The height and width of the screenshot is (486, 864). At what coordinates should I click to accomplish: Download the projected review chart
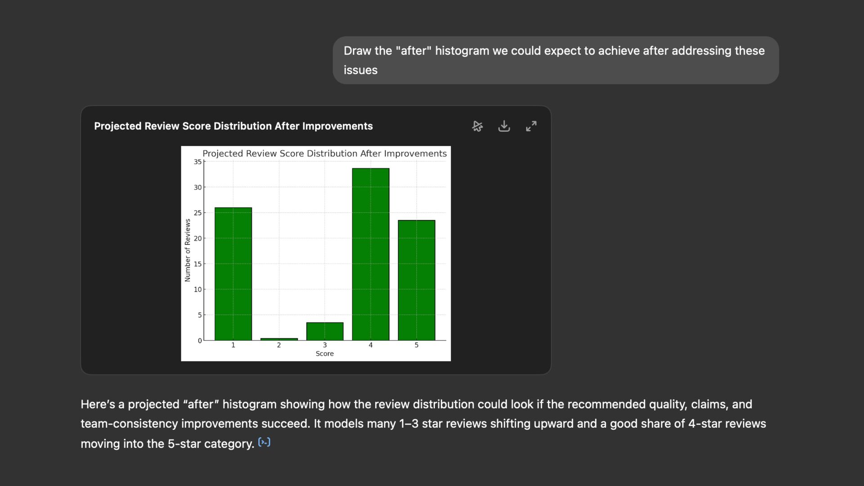click(504, 126)
